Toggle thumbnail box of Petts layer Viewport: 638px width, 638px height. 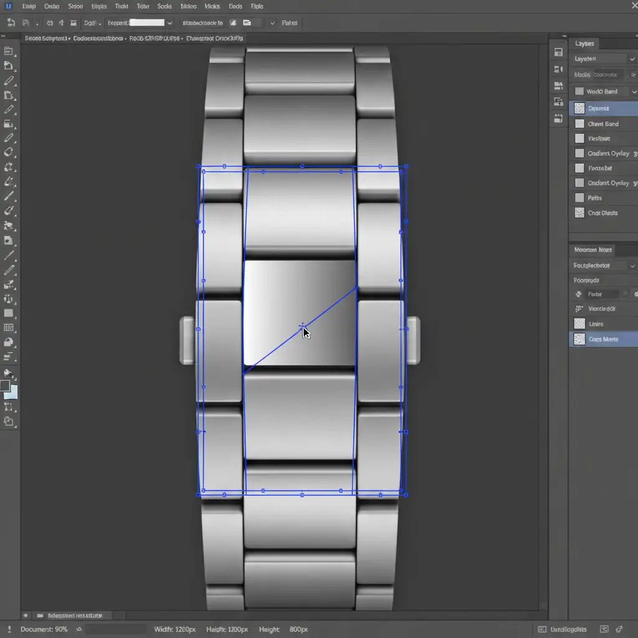pyautogui.click(x=579, y=198)
